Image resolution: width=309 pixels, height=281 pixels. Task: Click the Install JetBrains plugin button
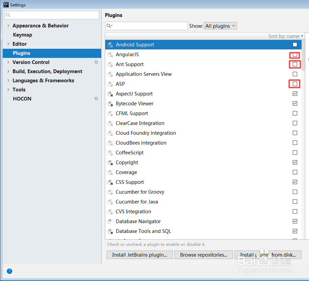pos(139,255)
